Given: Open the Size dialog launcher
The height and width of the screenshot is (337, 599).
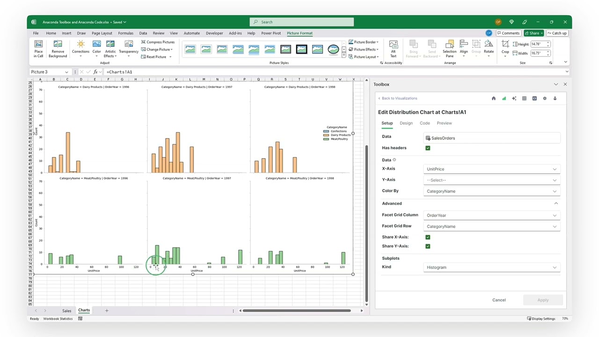Looking at the screenshot, I should (551, 63).
